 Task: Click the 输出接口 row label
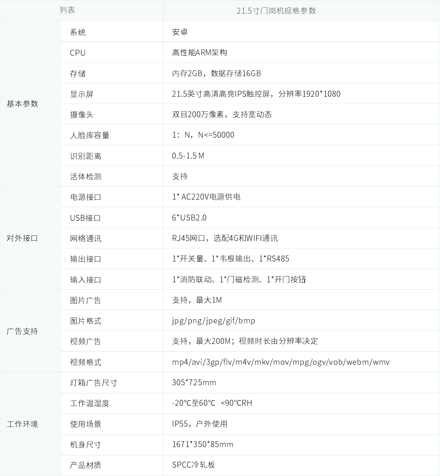(86, 259)
